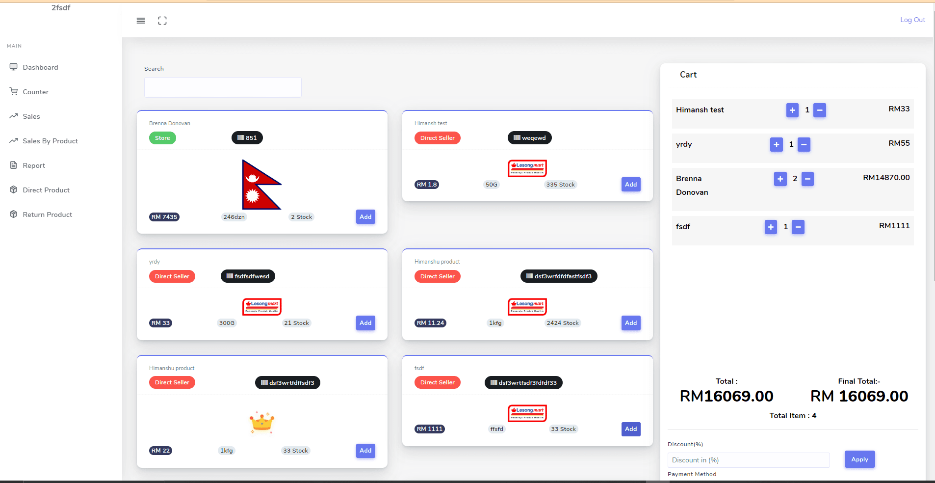Open the Report section
Image resolution: width=935 pixels, height=483 pixels.
pos(33,165)
